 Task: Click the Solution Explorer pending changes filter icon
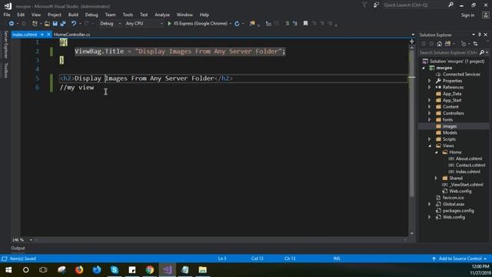click(464, 44)
